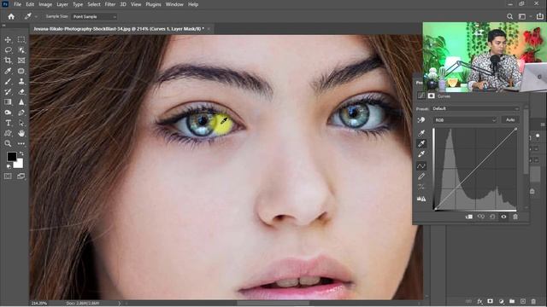Add layer mask from Layers panel bottom

tap(490, 301)
